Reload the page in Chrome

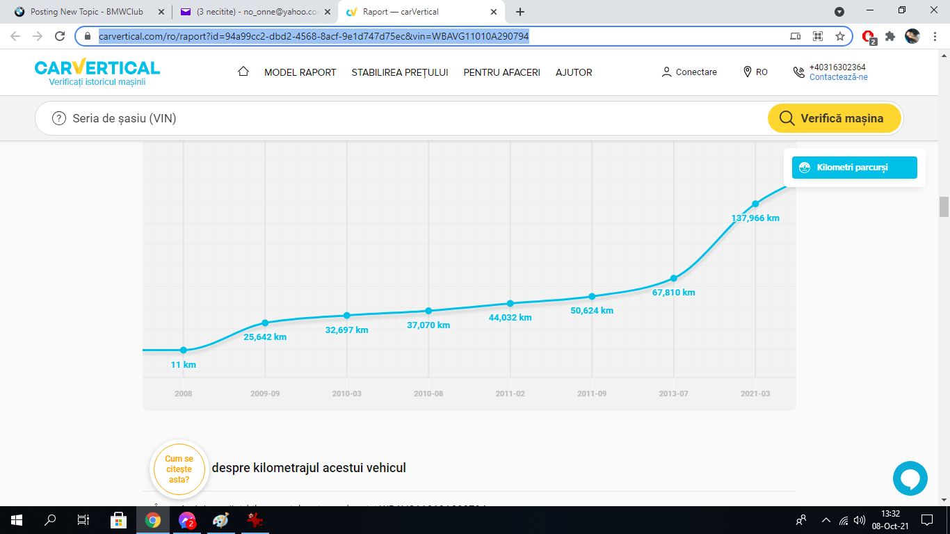coord(60,36)
